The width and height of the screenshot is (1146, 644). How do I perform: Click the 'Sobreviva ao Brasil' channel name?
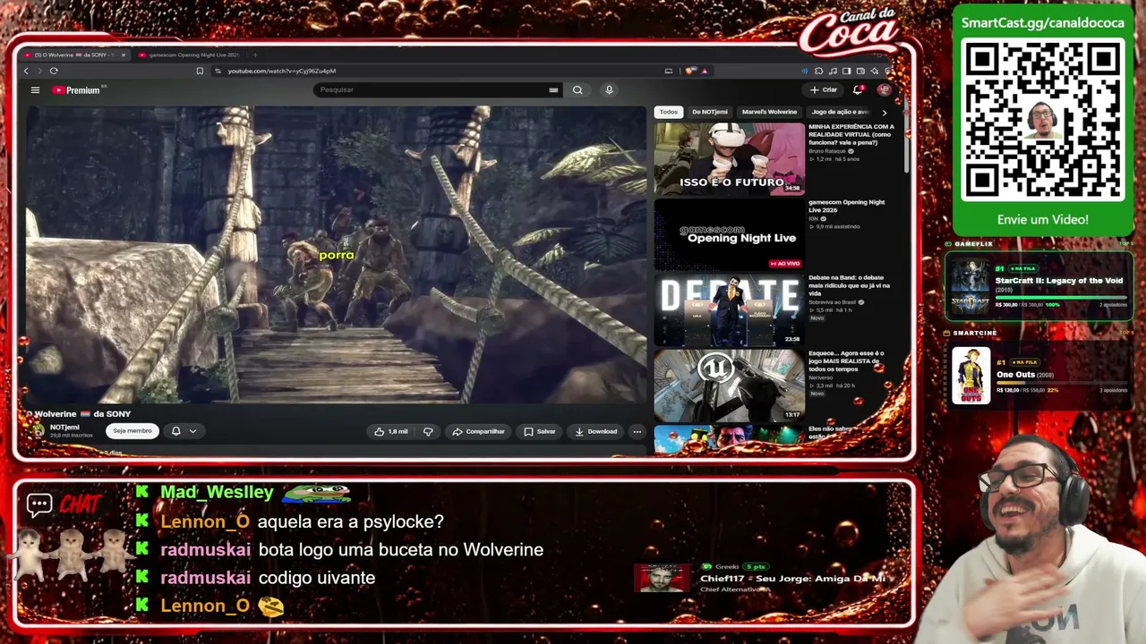coord(834,302)
